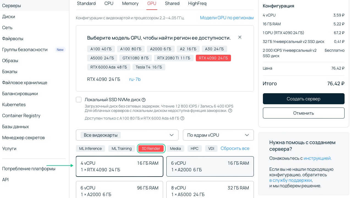
Task: Open tooltip beside Локальный SSD NVMe диск label
Action: (x=144, y=100)
